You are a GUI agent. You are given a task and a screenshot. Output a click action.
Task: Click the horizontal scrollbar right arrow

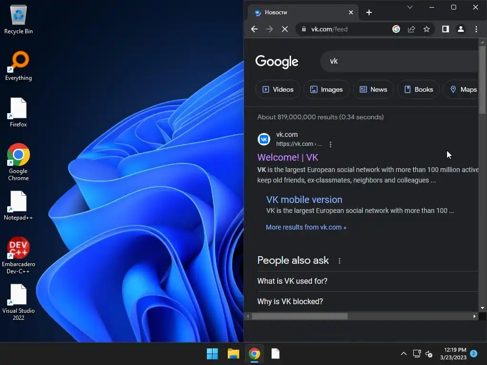[474, 316]
